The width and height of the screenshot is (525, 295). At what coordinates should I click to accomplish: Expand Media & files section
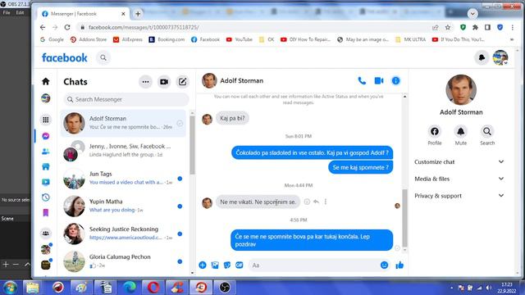[x=459, y=179]
